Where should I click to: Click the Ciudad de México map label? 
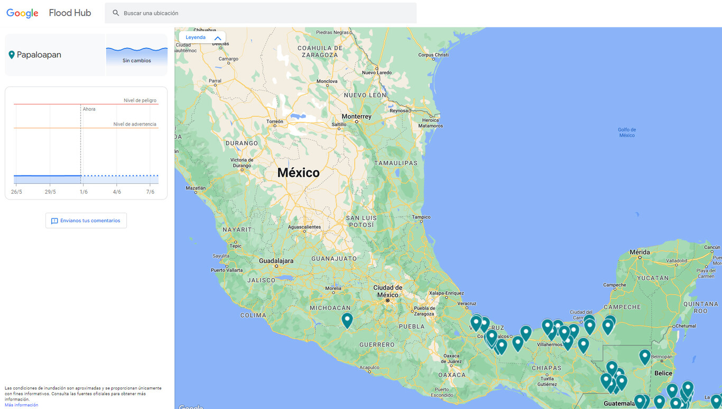(387, 291)
